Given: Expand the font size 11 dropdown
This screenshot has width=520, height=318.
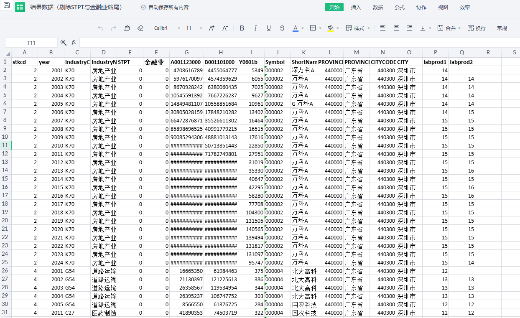Looking at the screenshot, I should click(x=201, y=28).
